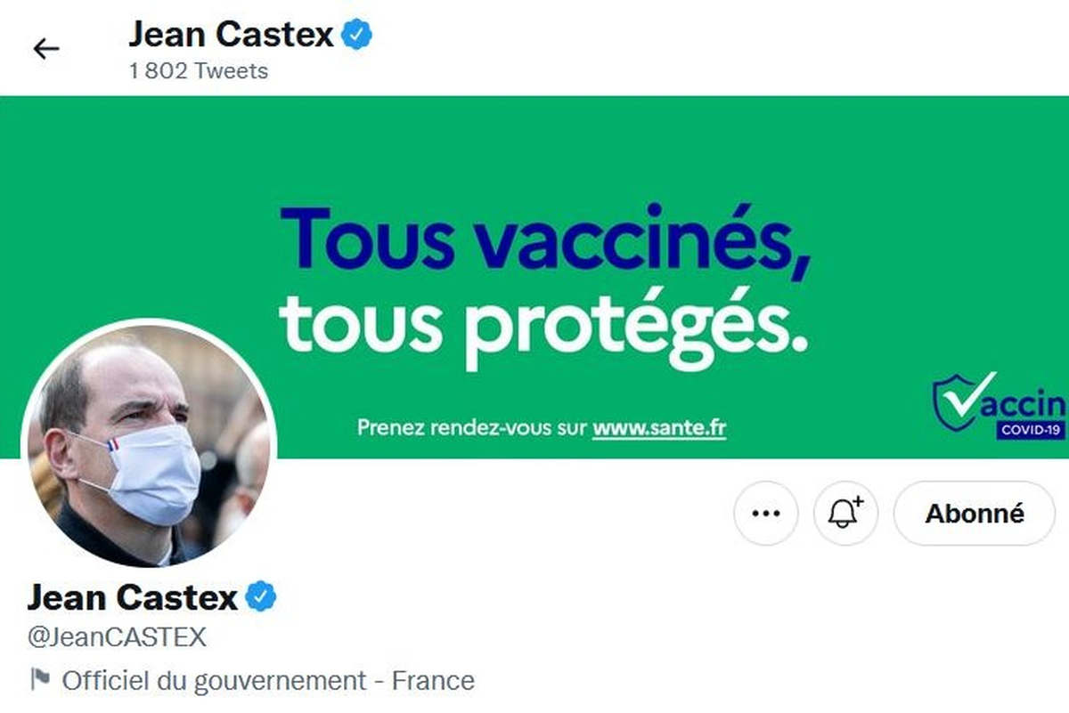Click the Officiel du gouvernement - France label
1069x713 pixels.
pos(267,681)
